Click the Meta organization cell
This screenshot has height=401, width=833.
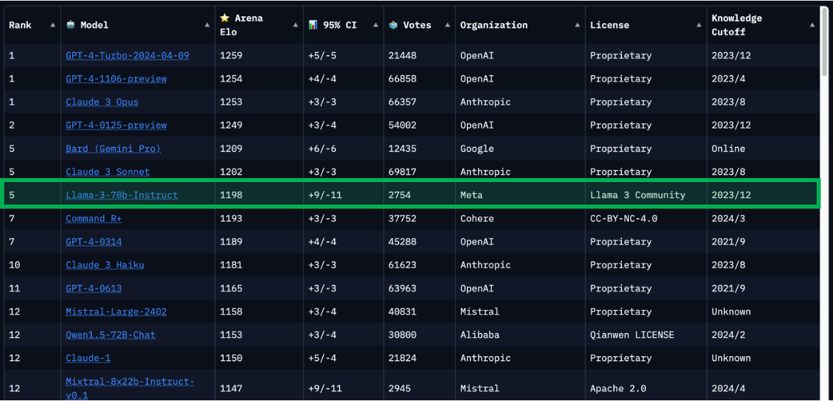pyautogui.click(x=472, y=195)
